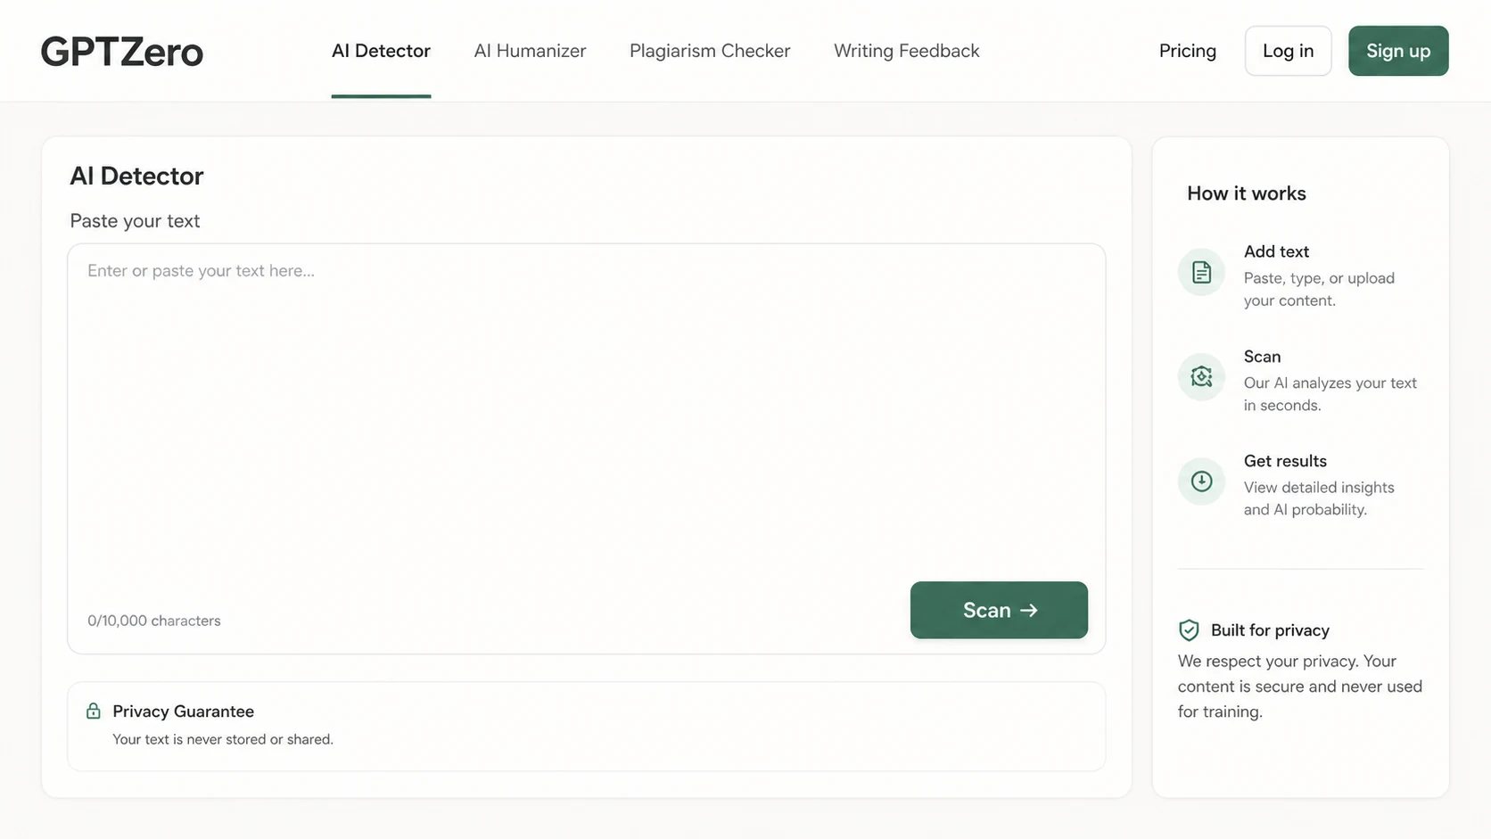Open the Pricing page
The image size is (1491, 839).
1187,51
